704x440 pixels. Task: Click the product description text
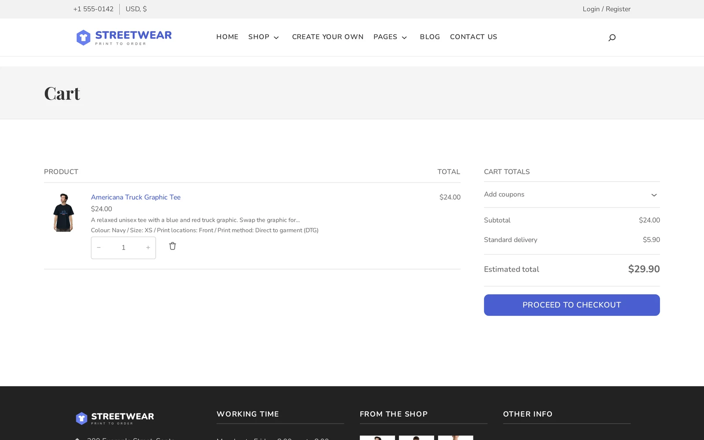click(195, 220)
